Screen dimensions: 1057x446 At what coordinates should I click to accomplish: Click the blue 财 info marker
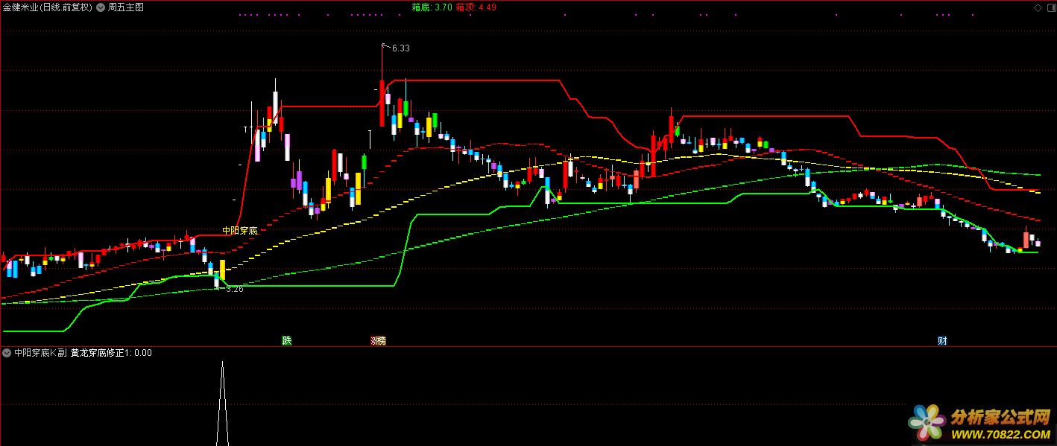coord(942,341)
